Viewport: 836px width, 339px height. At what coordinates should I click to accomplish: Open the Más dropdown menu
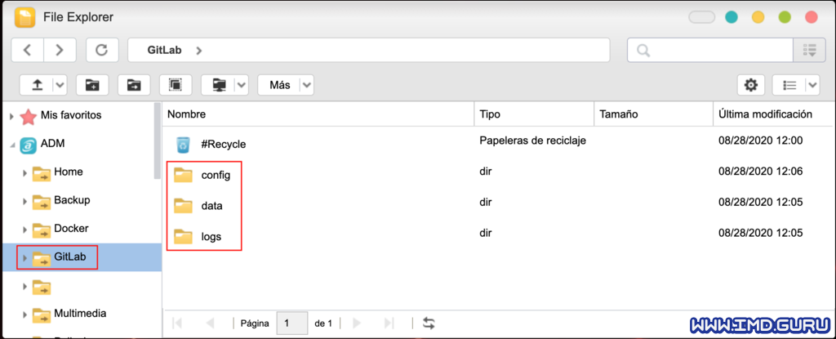tap(285, 84)
